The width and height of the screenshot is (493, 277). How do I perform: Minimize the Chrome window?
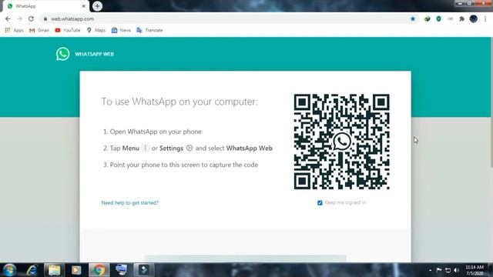(460, 3)
